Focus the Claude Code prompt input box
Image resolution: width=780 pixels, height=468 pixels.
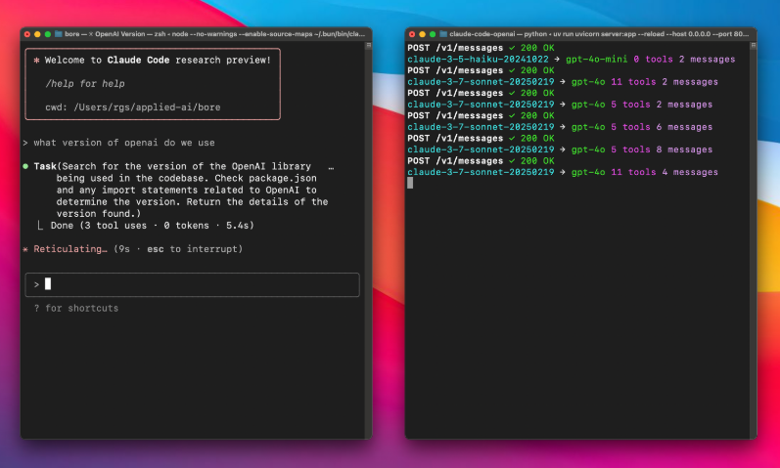click(192, 284)
